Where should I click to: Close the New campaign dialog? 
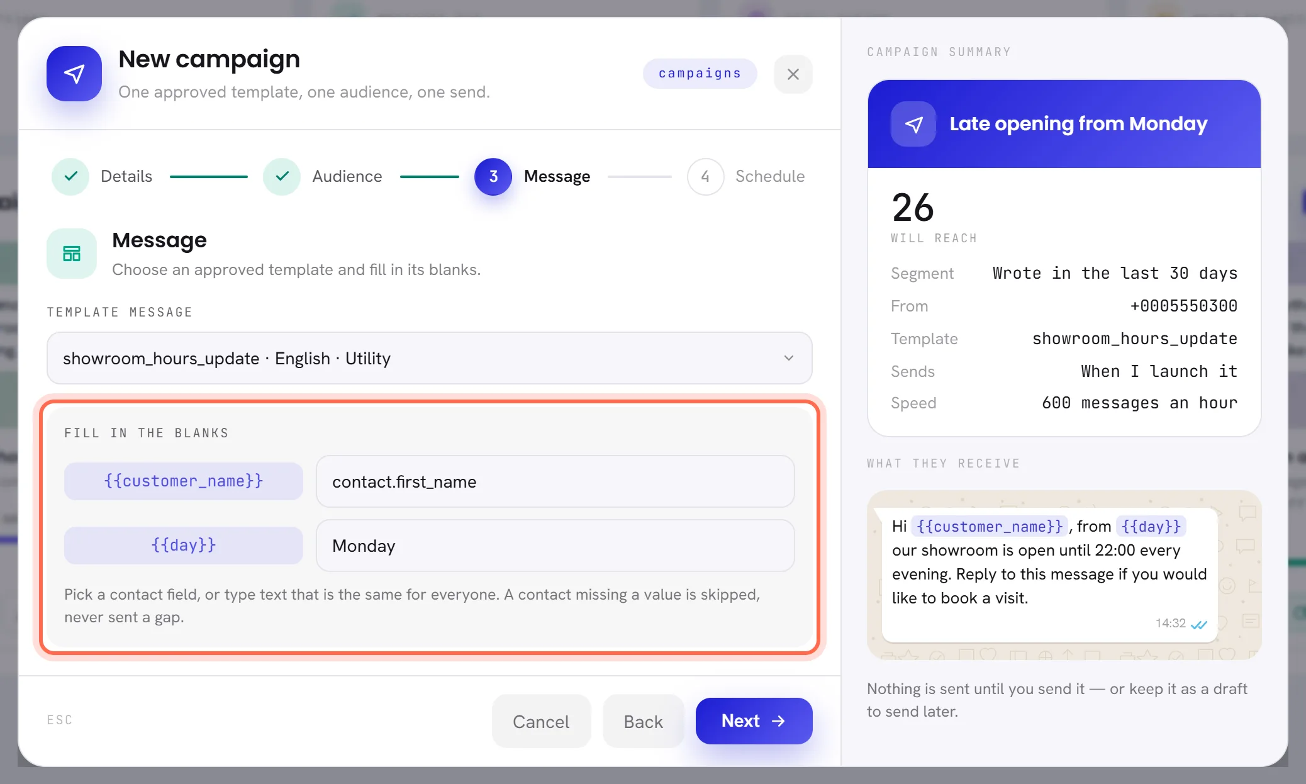point(793,74)
